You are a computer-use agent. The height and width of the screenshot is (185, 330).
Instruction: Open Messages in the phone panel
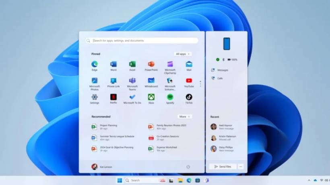(x=219, y=70)
